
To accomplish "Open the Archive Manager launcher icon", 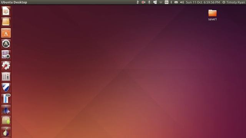I will (x=6, y=22).
